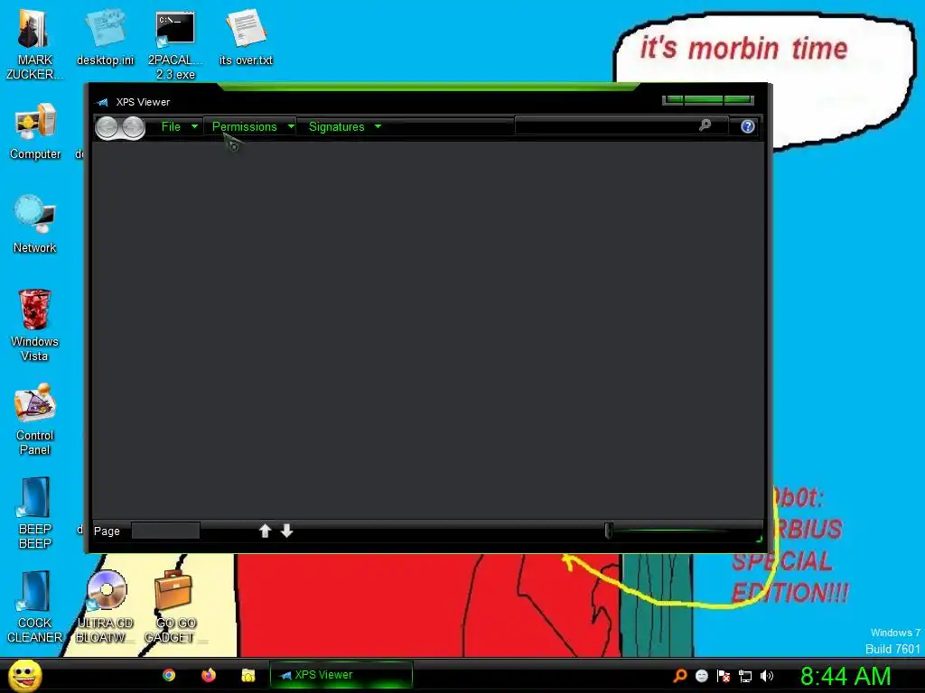This screenshot has height=693, width=925.
Task: Select the Windows Vista recycle bin icon
Action: [x=34, y=324]
